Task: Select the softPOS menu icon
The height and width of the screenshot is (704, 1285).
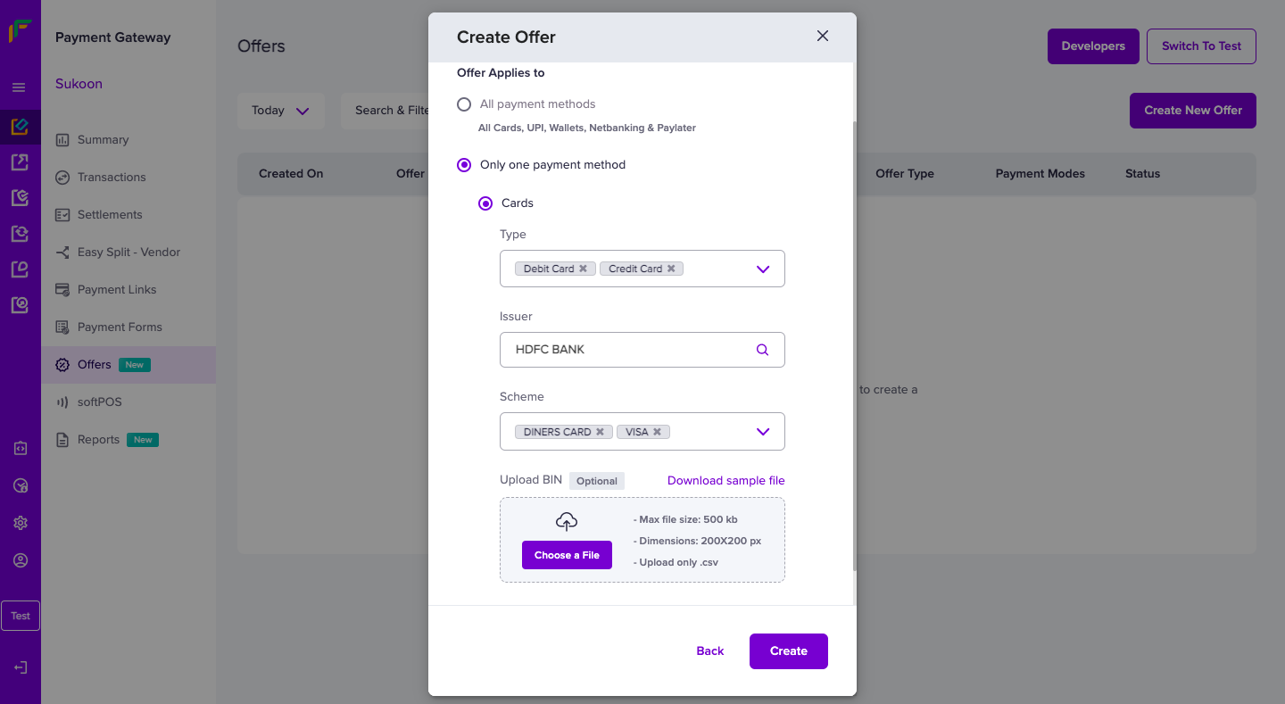Action: 62,402
